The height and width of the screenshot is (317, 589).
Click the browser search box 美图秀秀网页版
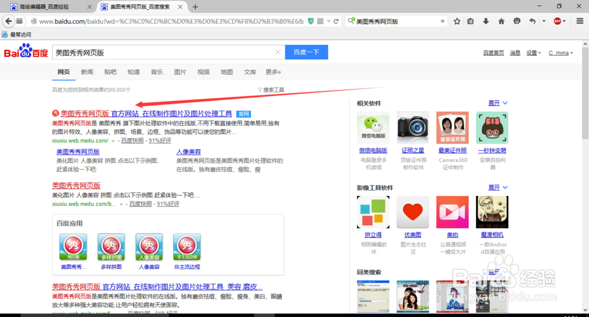tap(396, 21)
